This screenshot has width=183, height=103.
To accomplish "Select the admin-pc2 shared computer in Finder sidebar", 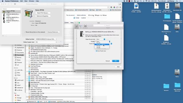I will pyautogui.click(x=19, y=80).
